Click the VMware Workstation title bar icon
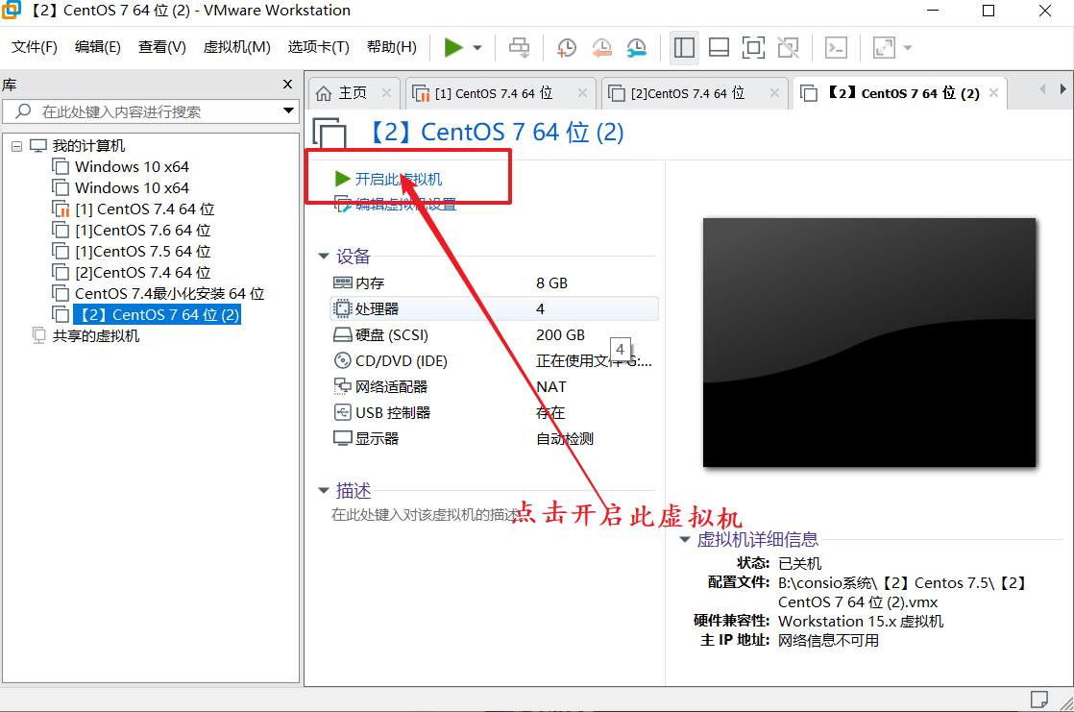 point(12,11)
